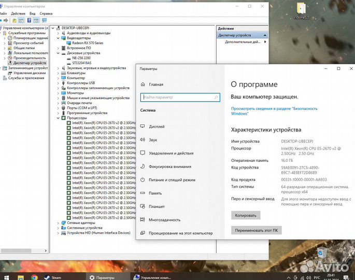This screenshot has width=355, height=280.
Task: Click the Копировать button
Action: [x=246, y=215]
